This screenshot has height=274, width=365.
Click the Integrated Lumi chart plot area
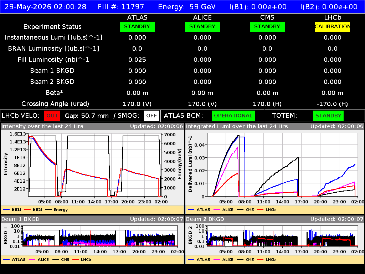pos(283,165)
